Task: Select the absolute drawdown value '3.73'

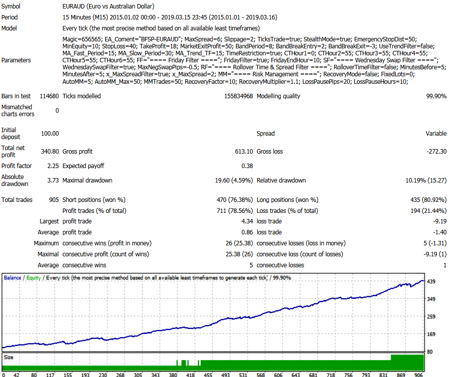Action: [x=53, y=181]
